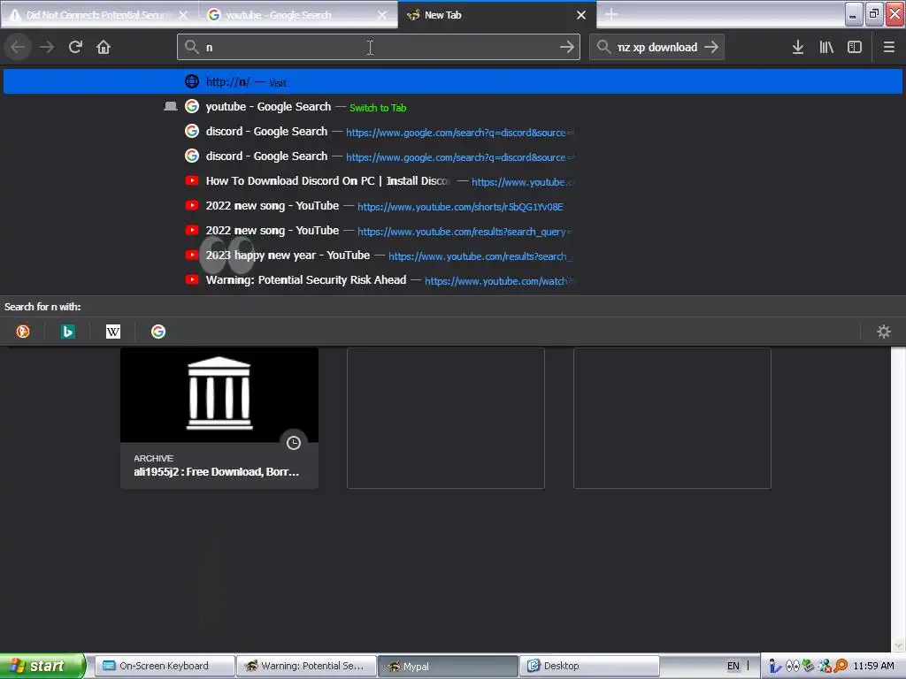Screen dimensions: 906x679
Task: Open the Library icon
Action: 826,47
